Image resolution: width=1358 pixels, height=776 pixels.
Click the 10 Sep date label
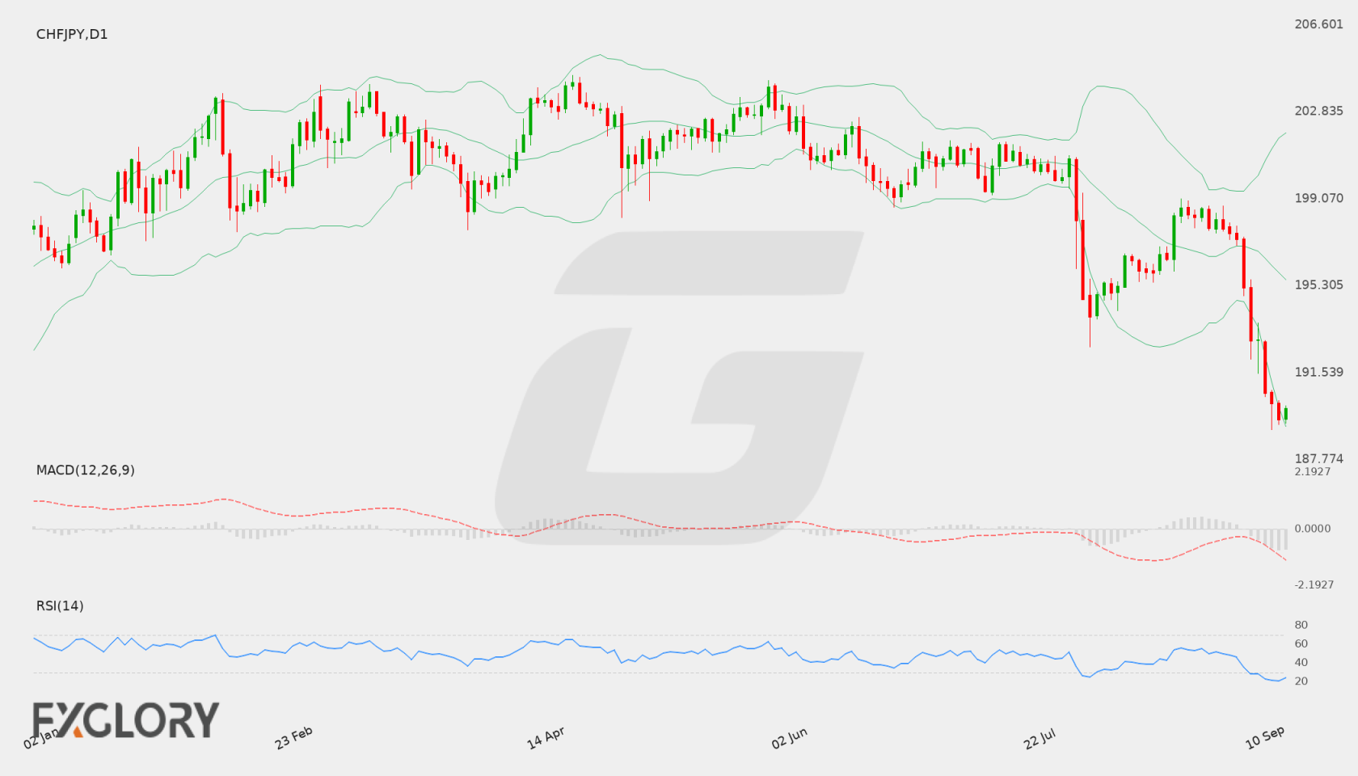coord(1265,738)
